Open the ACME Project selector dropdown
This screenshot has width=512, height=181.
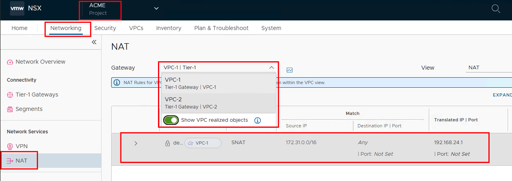click(156, 8)
